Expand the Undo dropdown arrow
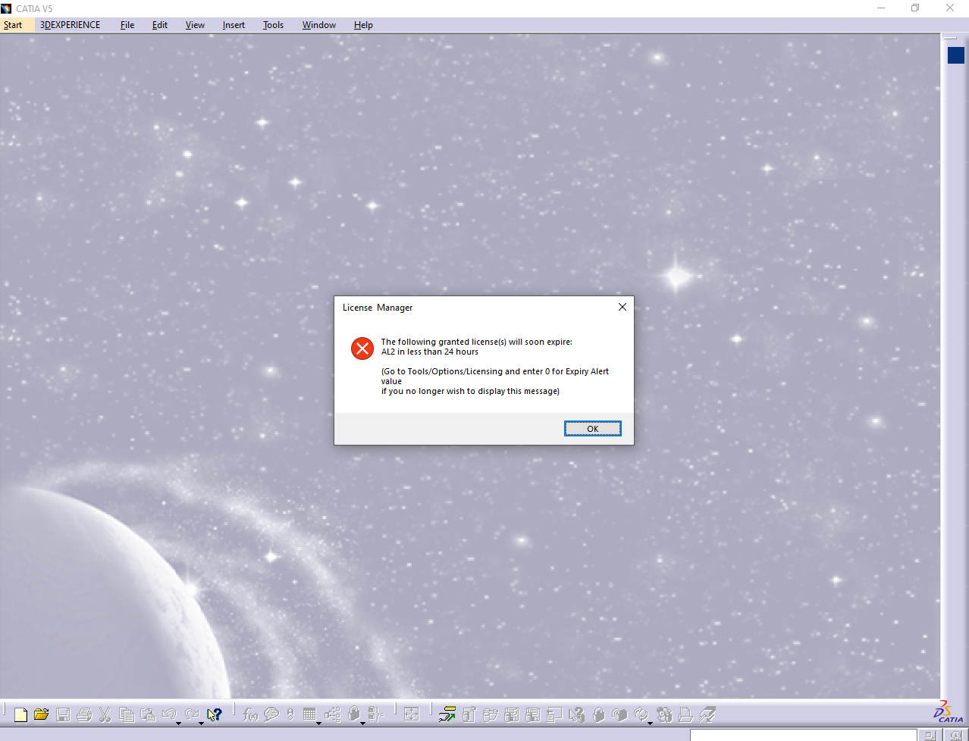This screenshot has height=741, width=969. [179, 723]
